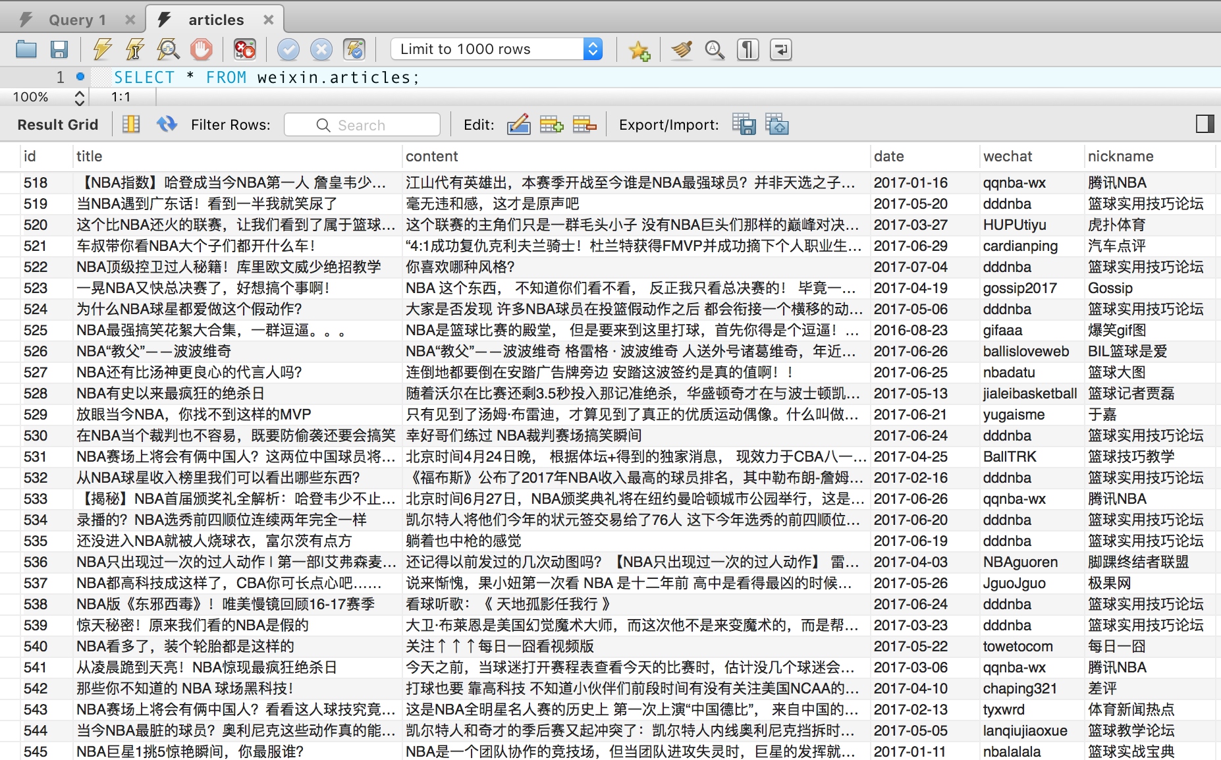The width and height of the screenshot is (1221, 760).
Task: Click line 1 breakpoint marker dot
Action: (x=80, y=76)
